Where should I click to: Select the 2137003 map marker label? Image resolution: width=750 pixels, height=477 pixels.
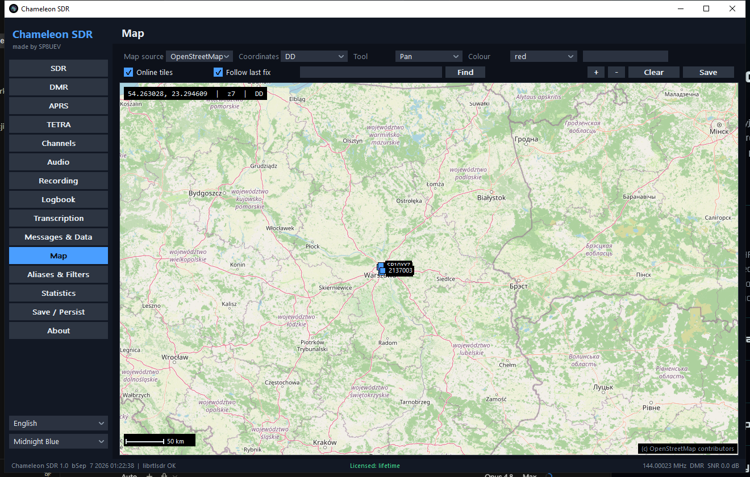tap(400, 271)
